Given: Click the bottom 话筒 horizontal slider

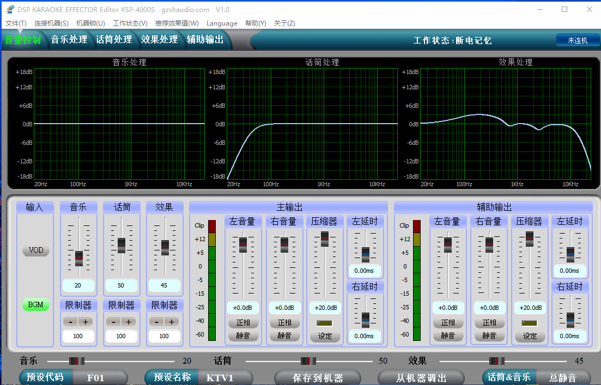Looking at the screenshot, I should tap(308, 361).
